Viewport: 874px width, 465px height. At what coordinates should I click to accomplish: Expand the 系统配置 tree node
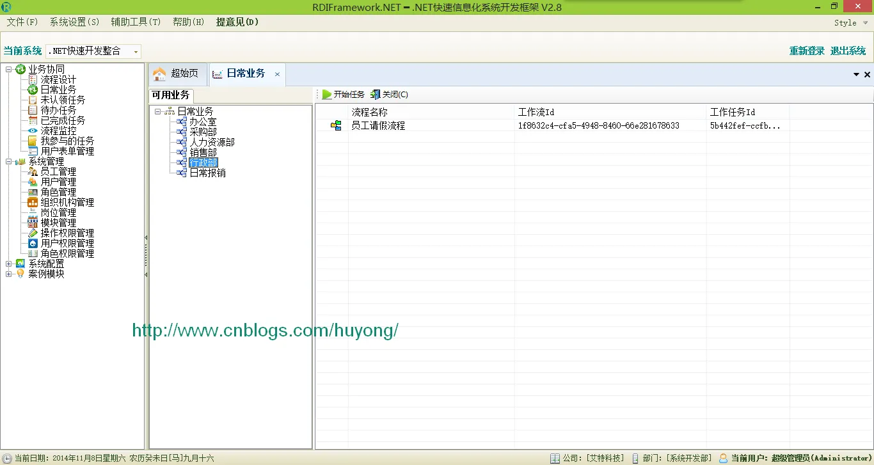click(9, 264)
